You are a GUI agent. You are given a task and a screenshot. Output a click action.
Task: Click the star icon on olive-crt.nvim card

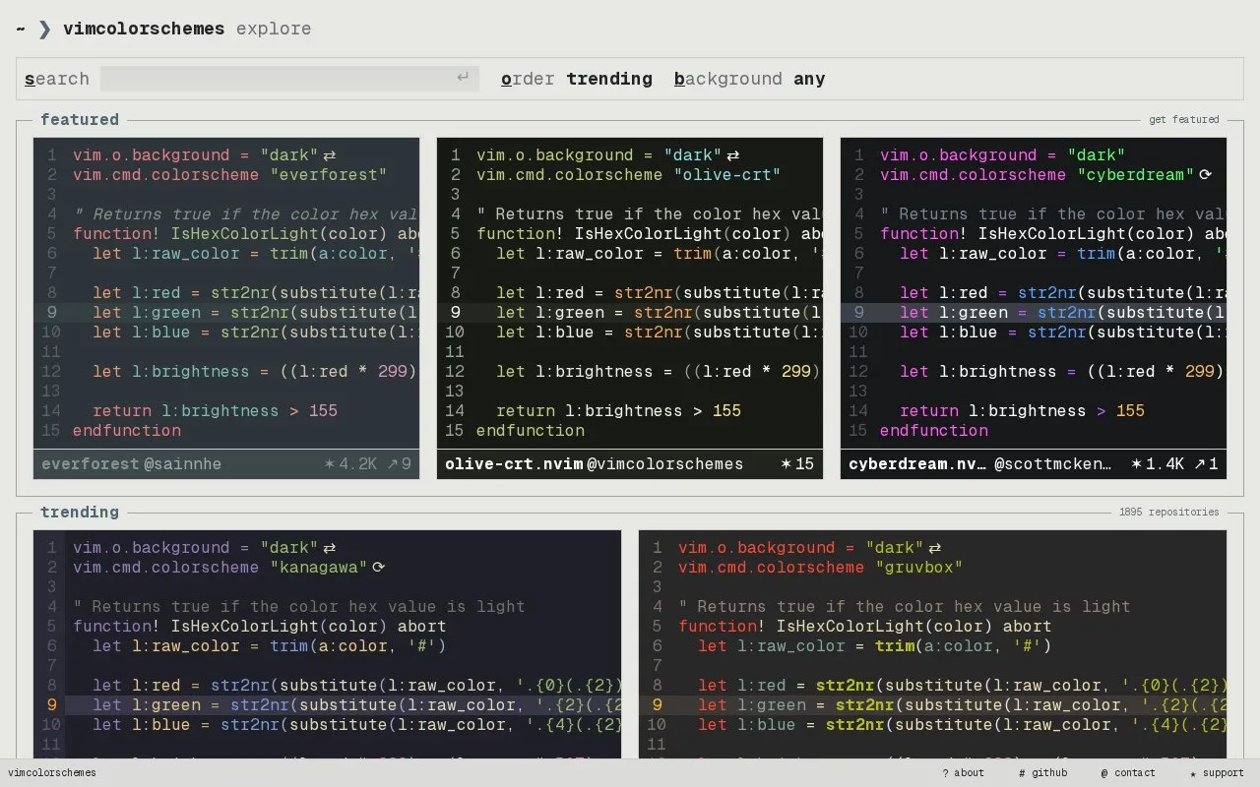coord(786,463)
